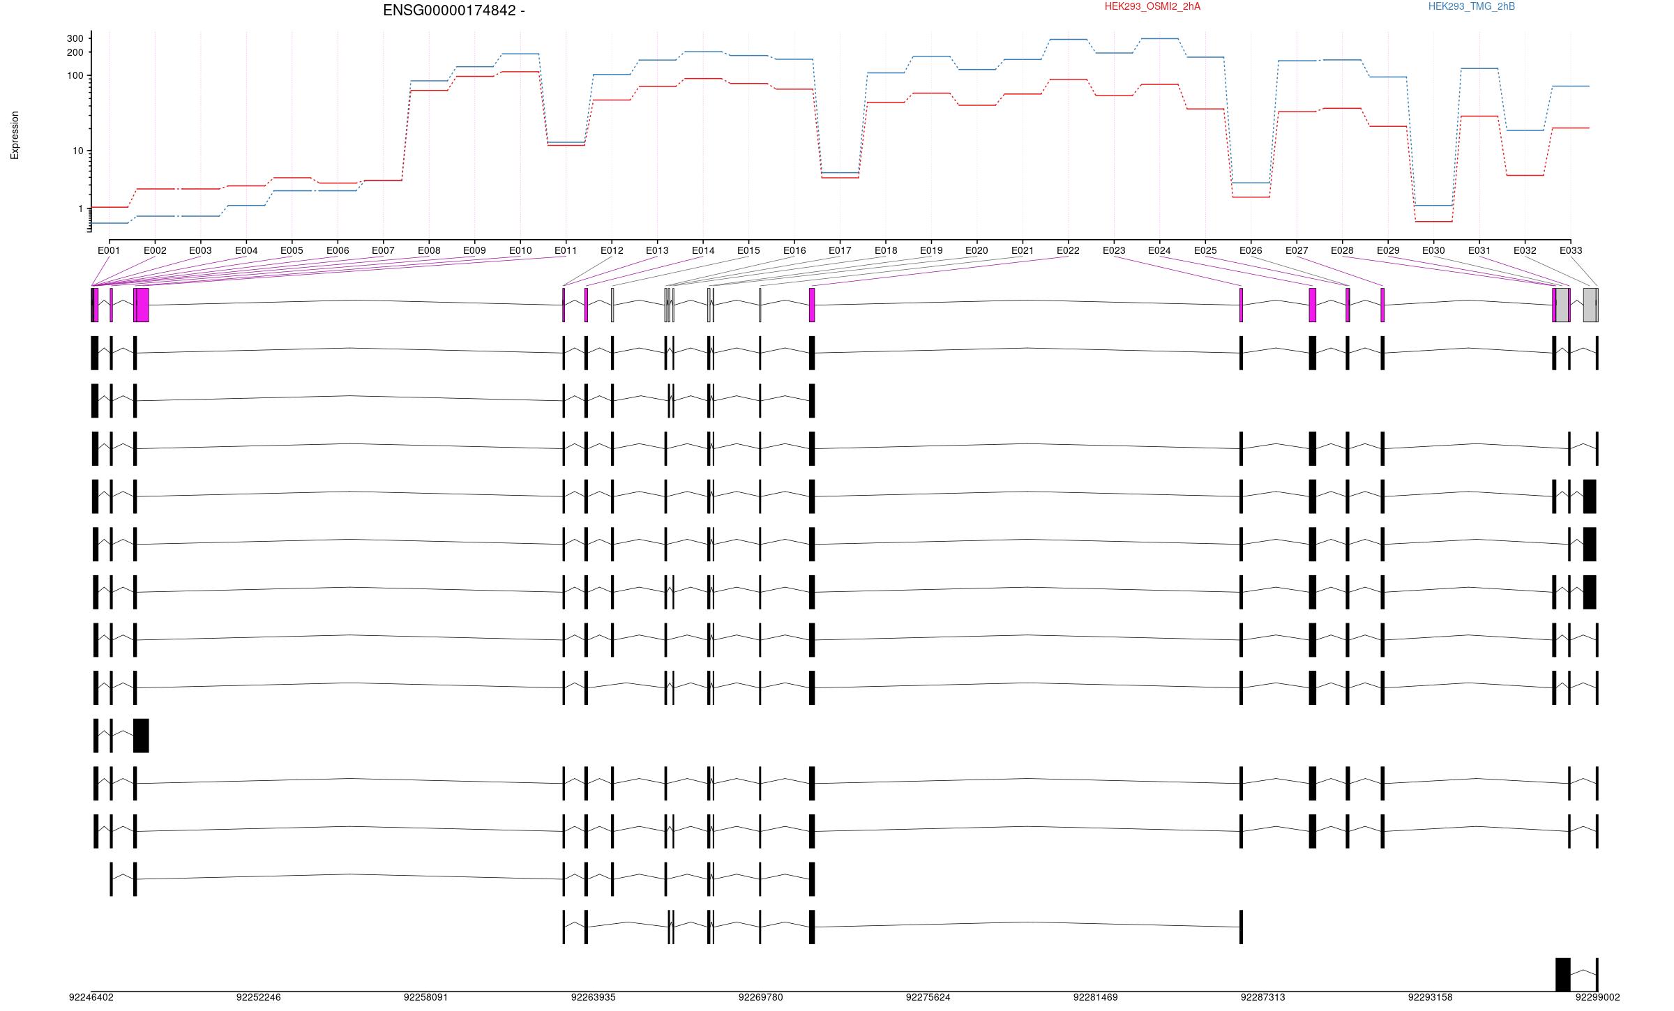Click exon label E026
The image size is (1674, 1011).
click(x=1251, y=250)
